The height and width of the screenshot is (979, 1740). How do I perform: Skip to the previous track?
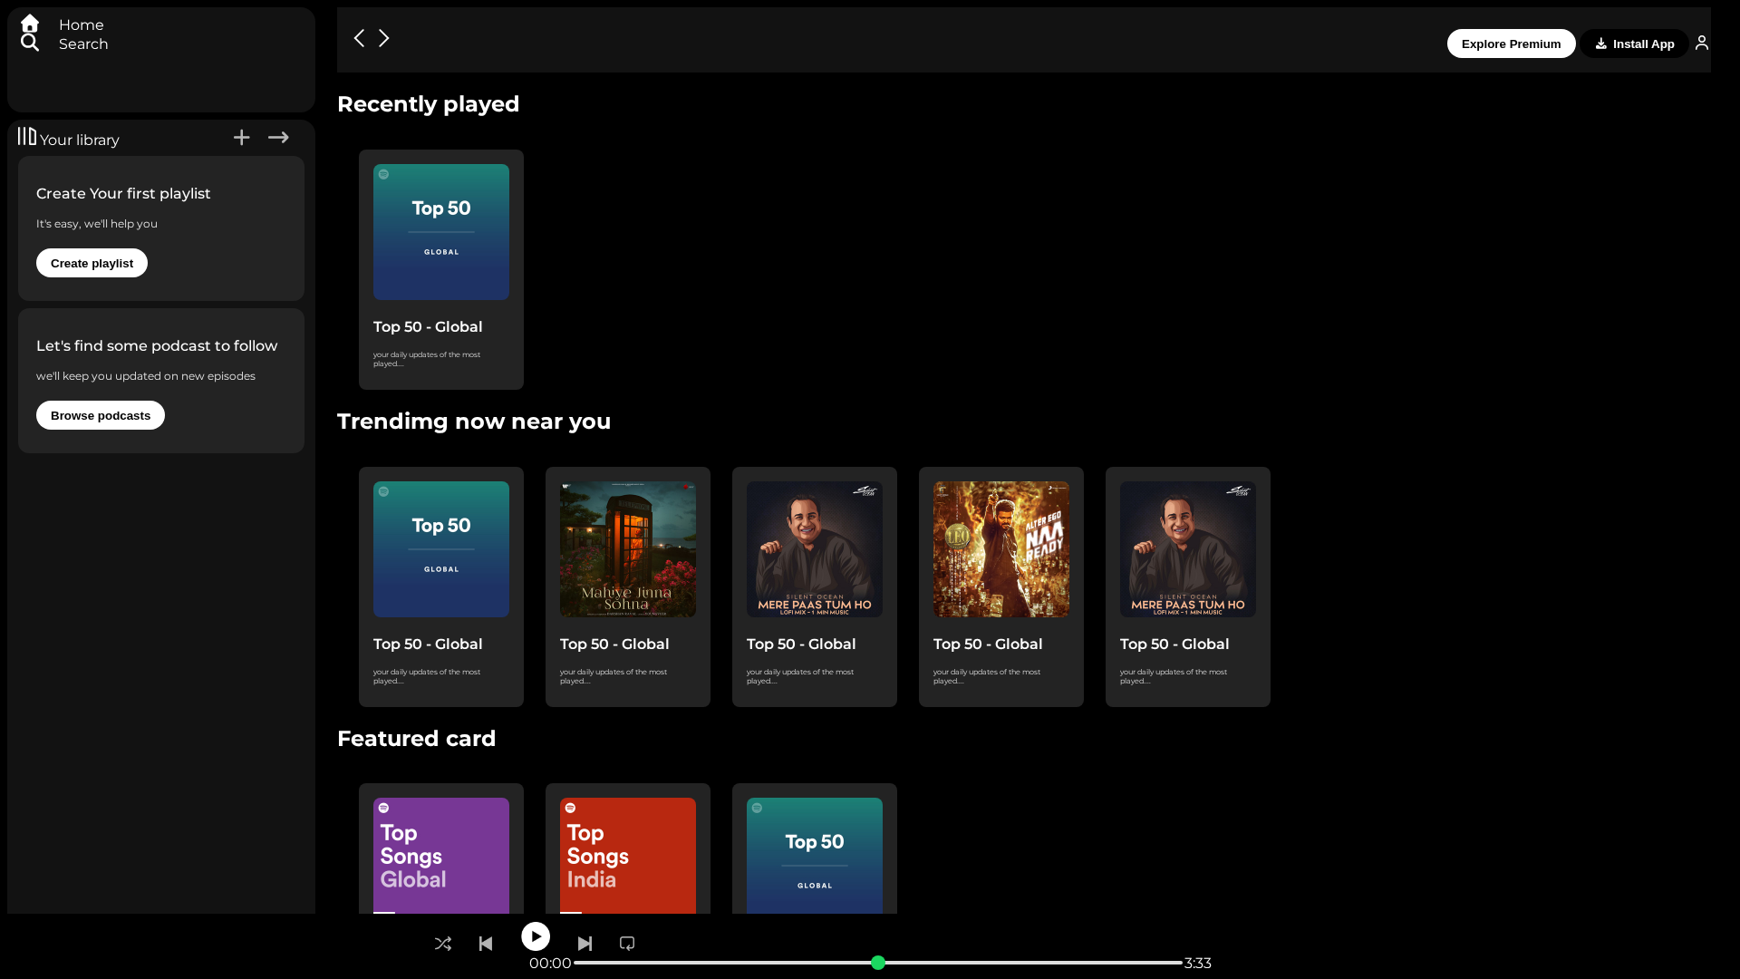click(x=486, y=944)
